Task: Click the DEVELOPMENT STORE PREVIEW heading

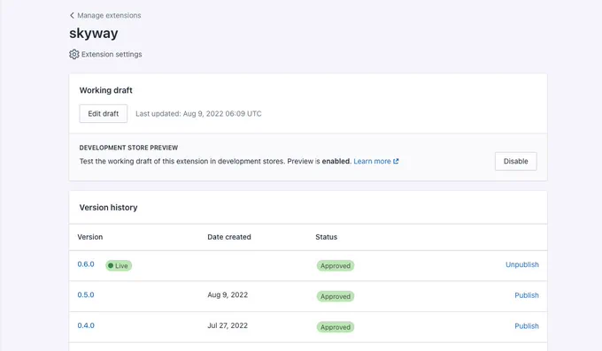Action: [128, 148]
